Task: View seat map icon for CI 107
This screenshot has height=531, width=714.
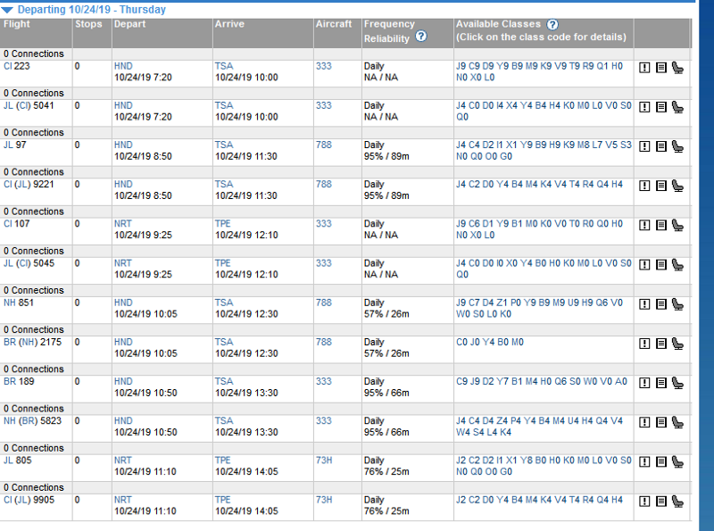Action: (x=678, y=225)
